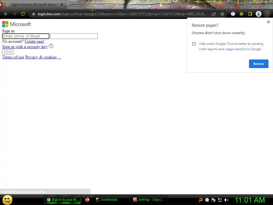
Task: Open a new tab with plus button
Action: click(72, 5)
